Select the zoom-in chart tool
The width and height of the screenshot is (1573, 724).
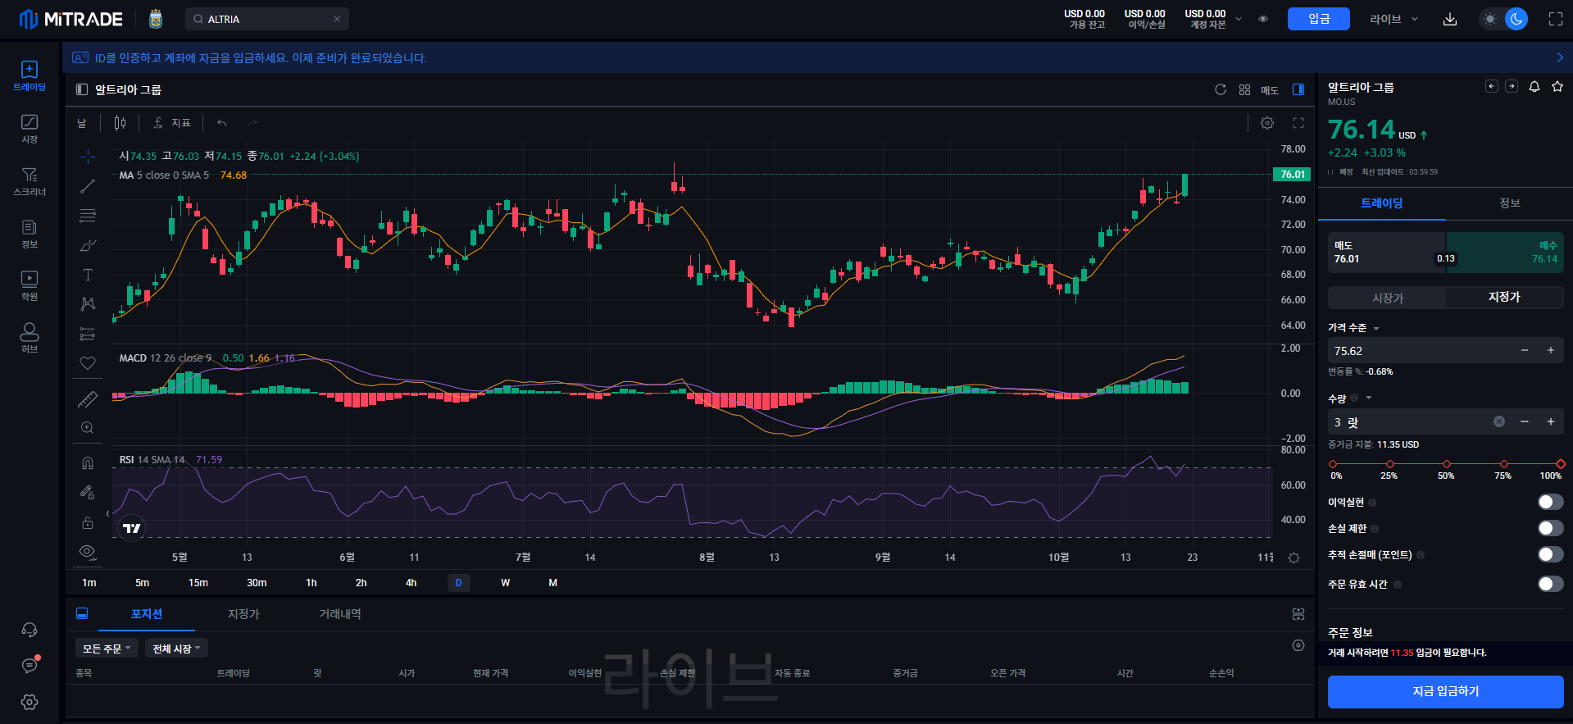pos(88,428)
